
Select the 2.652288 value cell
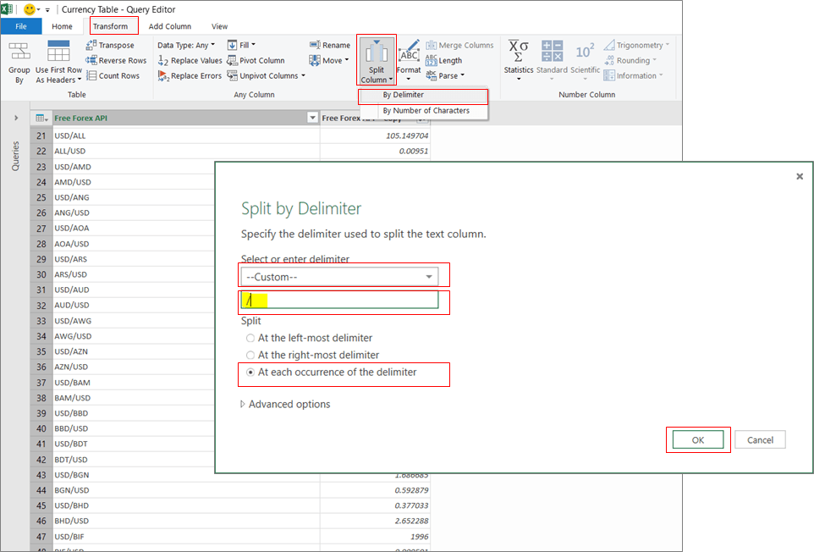[375, 521]
